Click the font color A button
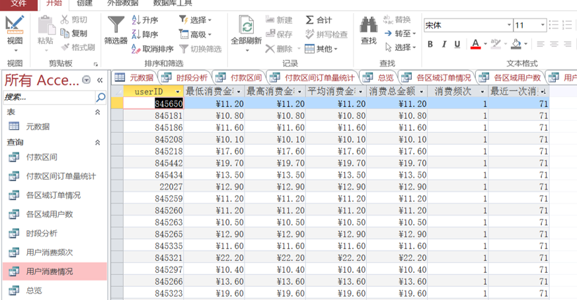The image size is (577, 300). 475,44
